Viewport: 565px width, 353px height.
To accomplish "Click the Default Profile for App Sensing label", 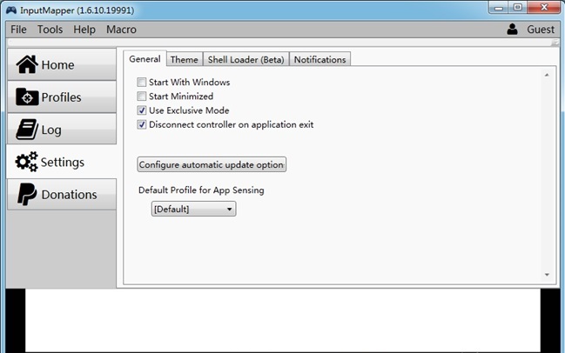I will point(201,190).
